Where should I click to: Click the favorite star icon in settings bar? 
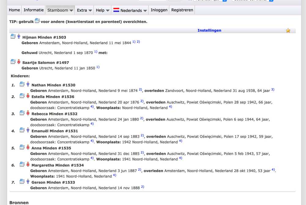(288, 30)
